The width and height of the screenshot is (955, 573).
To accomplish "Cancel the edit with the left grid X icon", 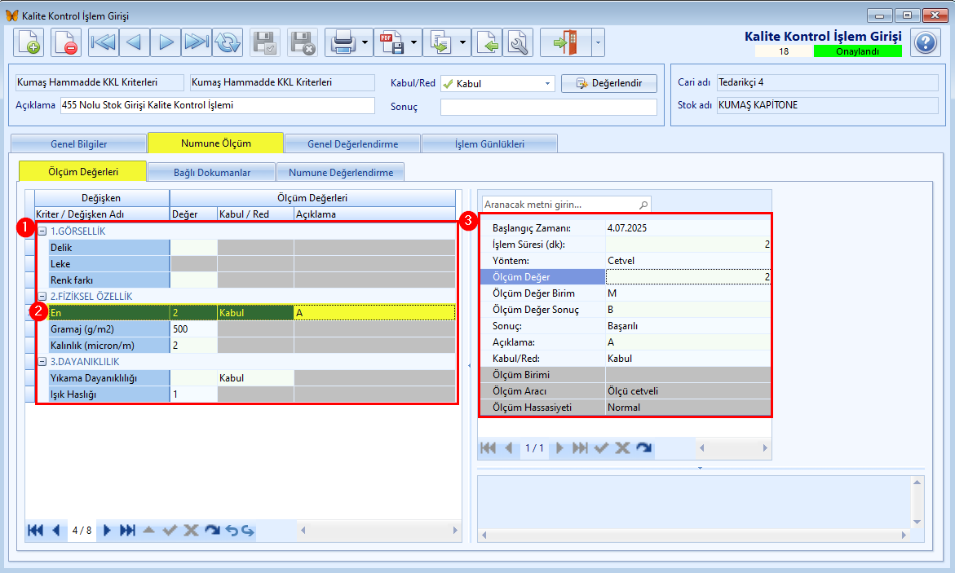I will (191, 531).
